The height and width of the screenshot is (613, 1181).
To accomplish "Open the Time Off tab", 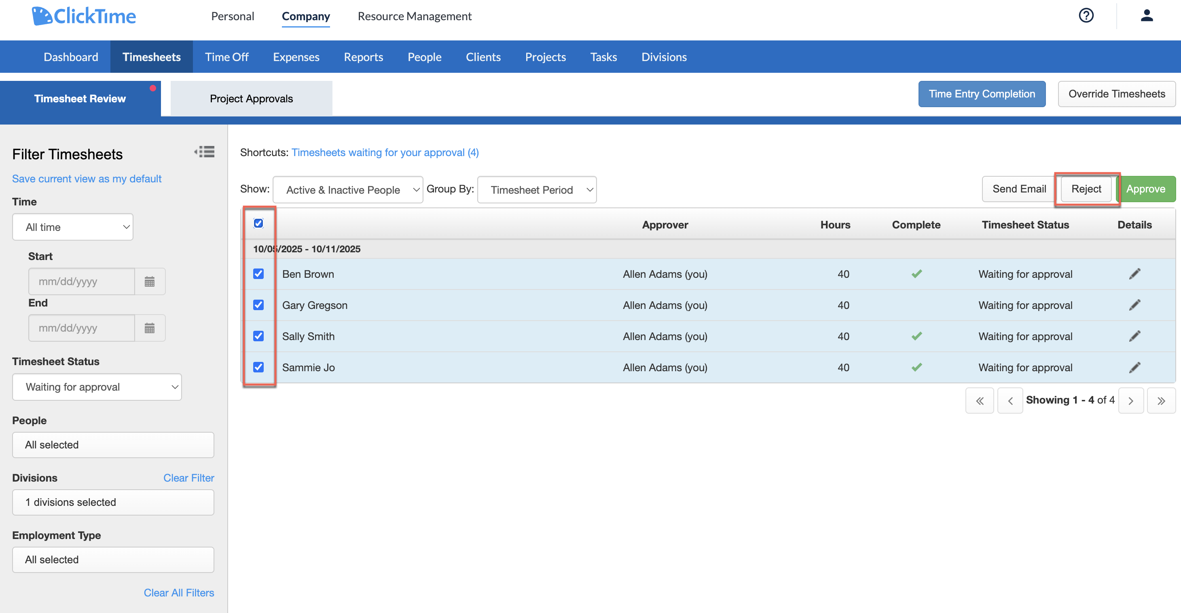I will click(227, 57).
